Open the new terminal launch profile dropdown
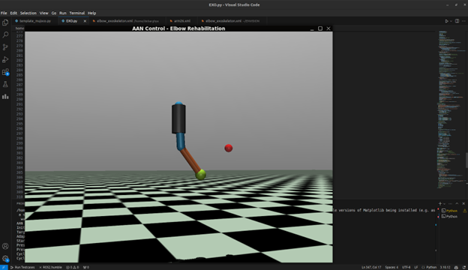This screenshot has height=270, width=468. pyautogui.click(x=445, y=204)
